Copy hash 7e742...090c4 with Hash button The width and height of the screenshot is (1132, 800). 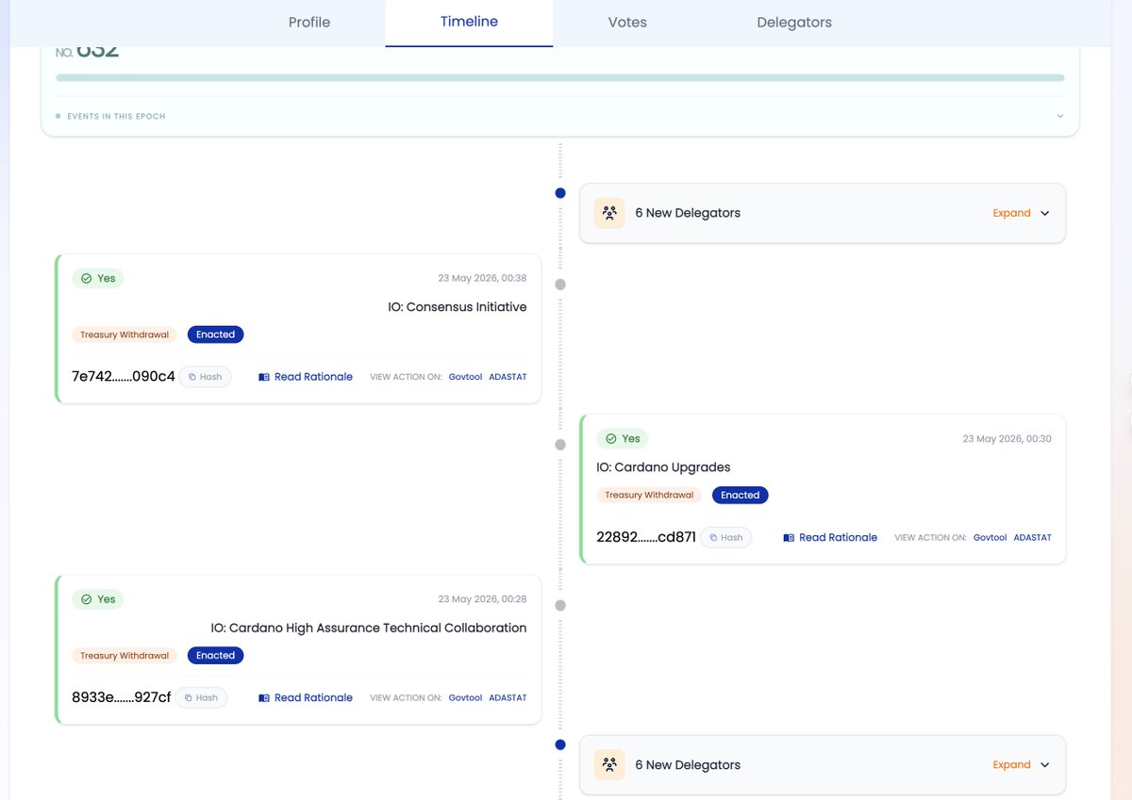(205, 376)
